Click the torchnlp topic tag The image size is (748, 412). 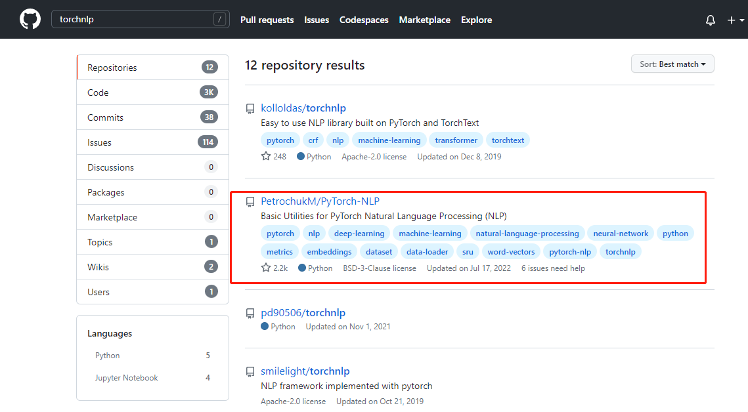point(620,251)
